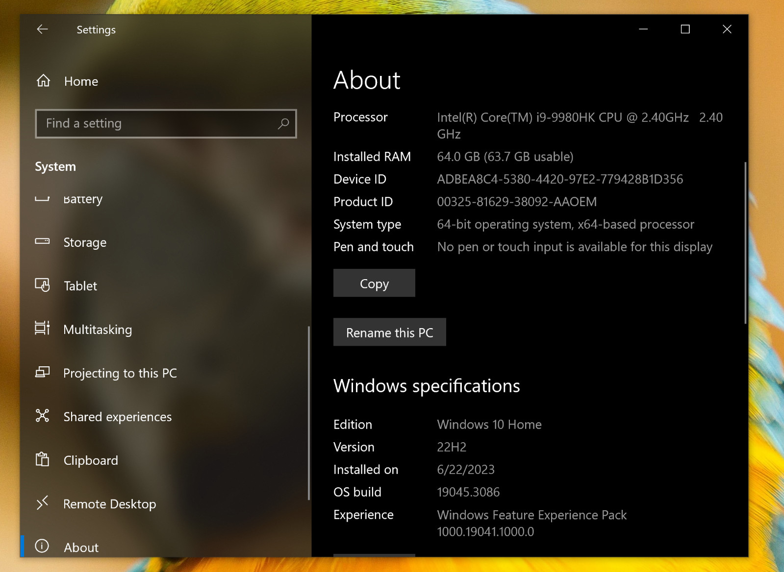Screen dimensions: 784x572
Task: Click the search magnifier icon
Action: [x=283, y=123]
